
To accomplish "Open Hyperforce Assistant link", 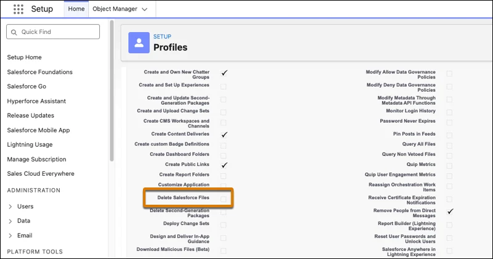I will [x=36, y=101].
